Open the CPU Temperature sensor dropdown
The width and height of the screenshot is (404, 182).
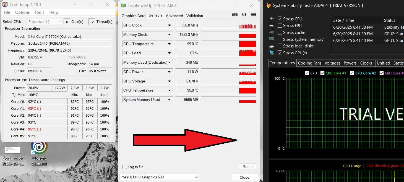tap(170, 90)
